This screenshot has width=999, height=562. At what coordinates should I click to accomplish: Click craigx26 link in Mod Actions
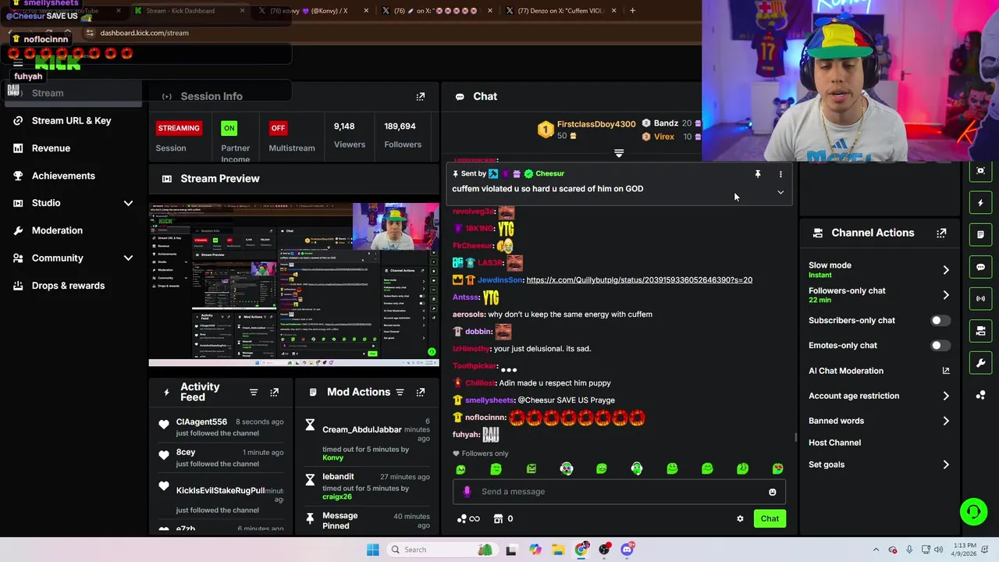click(x=337, y=496)
